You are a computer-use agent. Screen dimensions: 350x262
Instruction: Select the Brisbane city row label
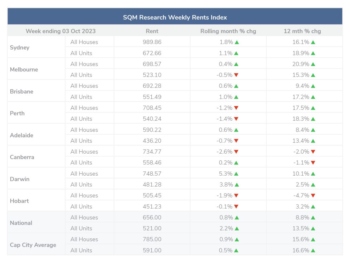21,92
